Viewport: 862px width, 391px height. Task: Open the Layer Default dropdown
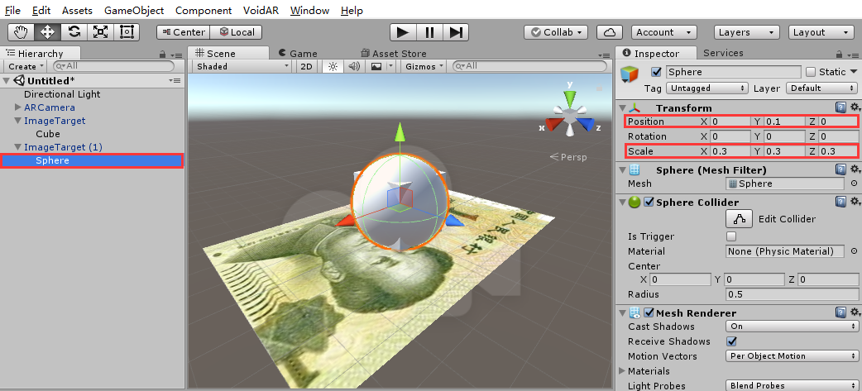[x=821, y=88]
